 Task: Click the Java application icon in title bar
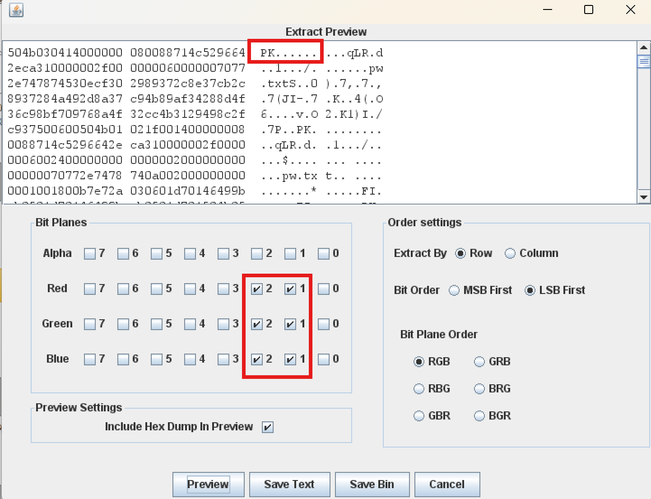[x=16, y=10]
